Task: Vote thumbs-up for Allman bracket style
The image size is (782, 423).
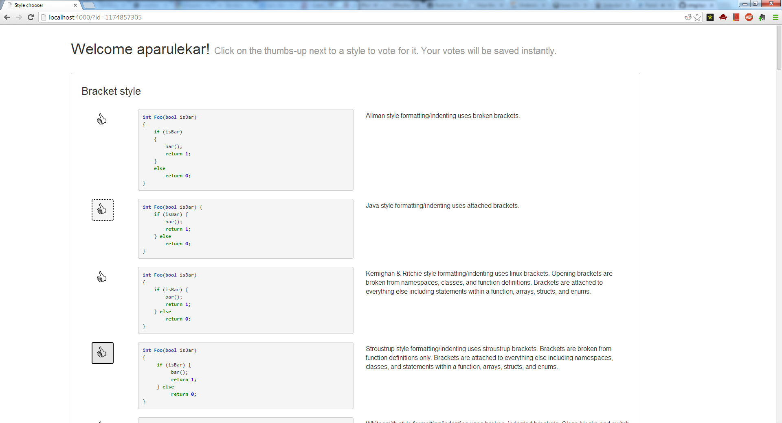Action: click(x=102, y=119)
